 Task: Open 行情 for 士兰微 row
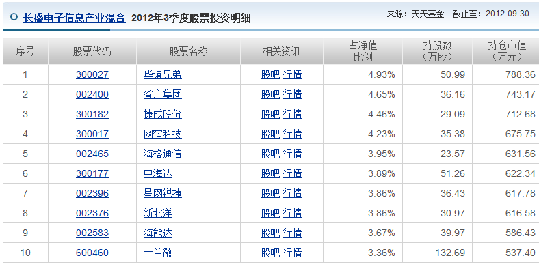click(293, 253)
